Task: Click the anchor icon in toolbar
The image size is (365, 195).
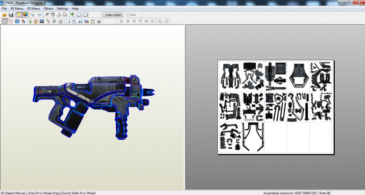Action: pos(59,15)
